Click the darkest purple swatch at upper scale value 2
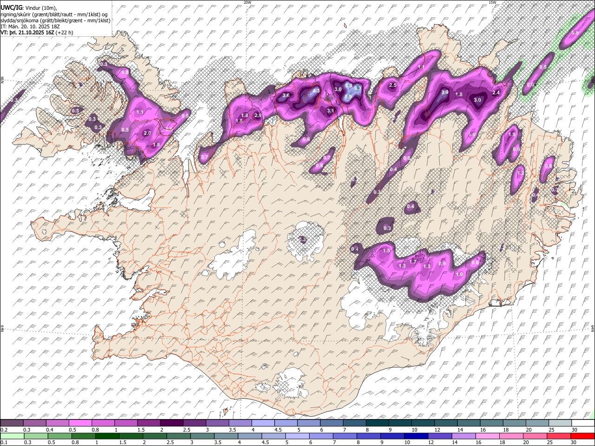Viewport: 595px width, 446px height. [171, 423]
